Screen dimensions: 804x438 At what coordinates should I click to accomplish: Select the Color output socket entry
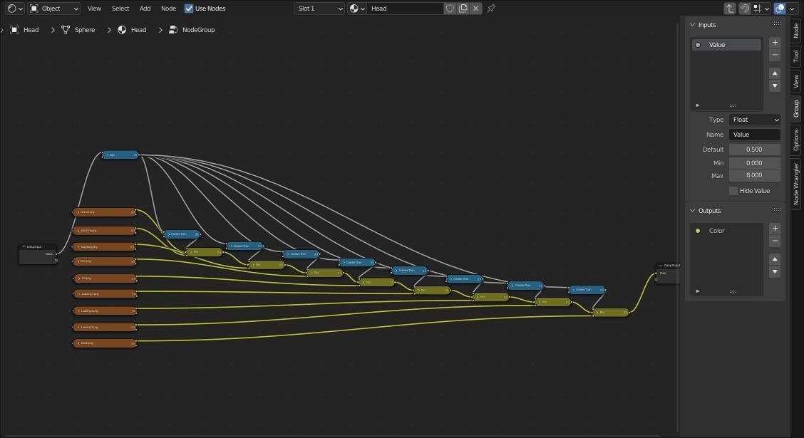coord(726,231)
